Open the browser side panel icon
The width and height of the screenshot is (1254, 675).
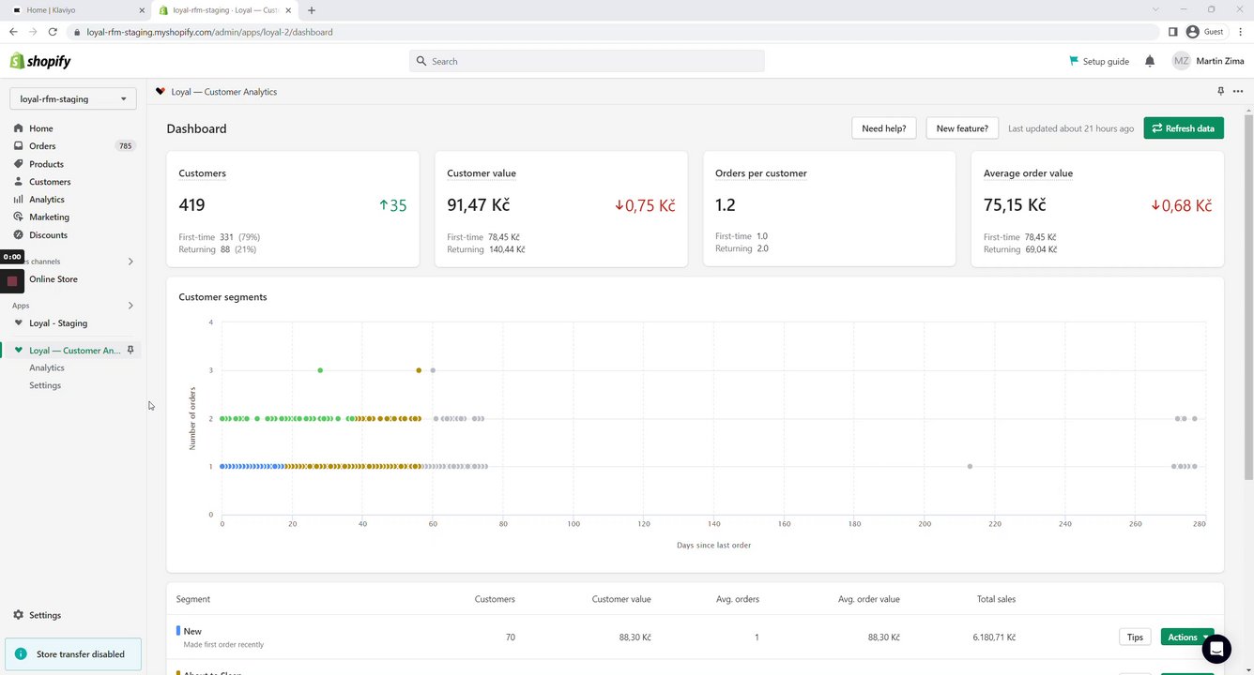pyautogui.click(x=1173, y=32)
